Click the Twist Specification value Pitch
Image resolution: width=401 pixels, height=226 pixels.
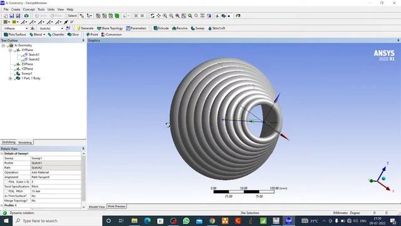[56, 187]
